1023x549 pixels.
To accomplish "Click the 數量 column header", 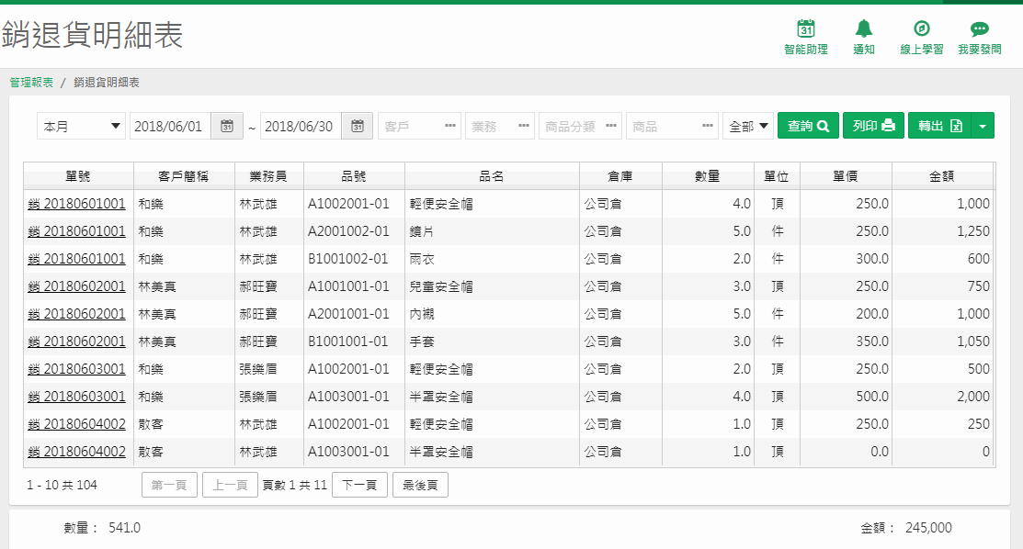I will (x=708, y=176).
